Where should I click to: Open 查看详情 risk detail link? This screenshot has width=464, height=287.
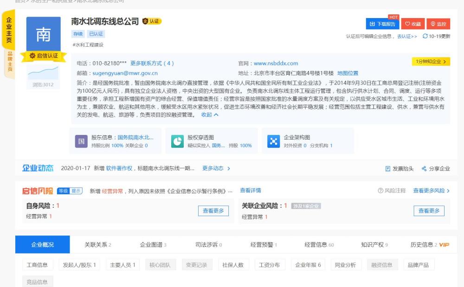coord(251,191)
